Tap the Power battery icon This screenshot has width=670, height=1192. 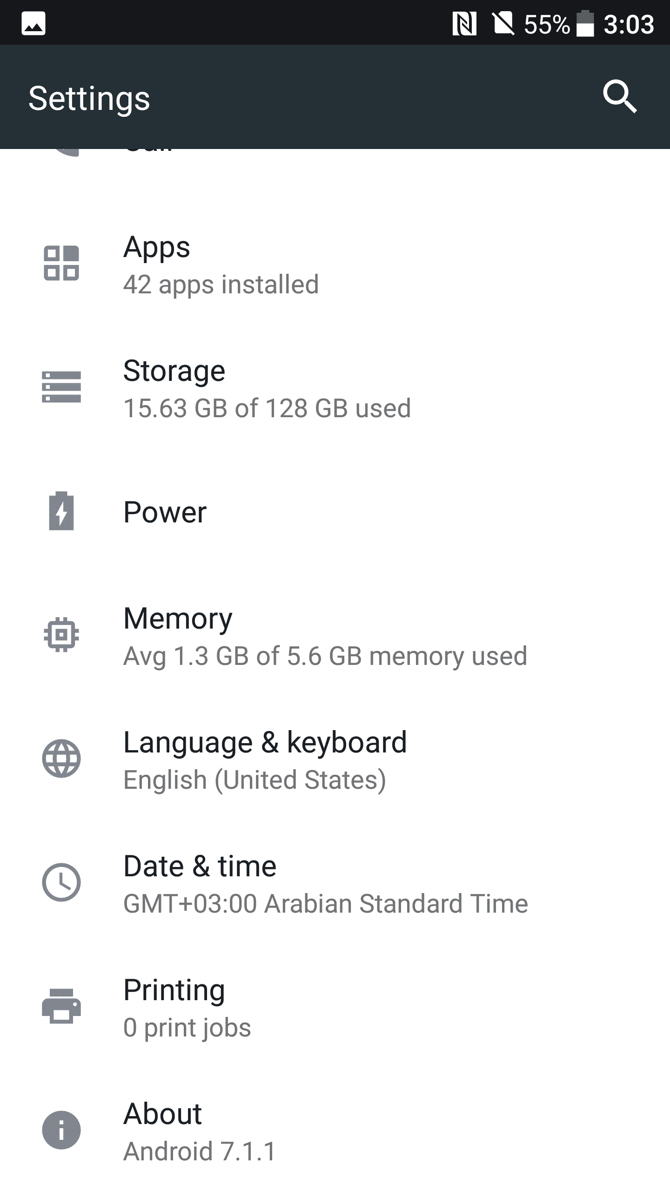61,511
